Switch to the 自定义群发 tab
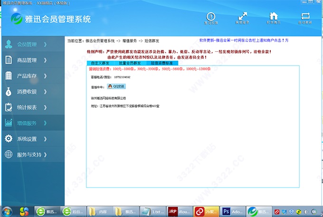The width and height of the screenshot is (323, 217). [x=100, y=63]
